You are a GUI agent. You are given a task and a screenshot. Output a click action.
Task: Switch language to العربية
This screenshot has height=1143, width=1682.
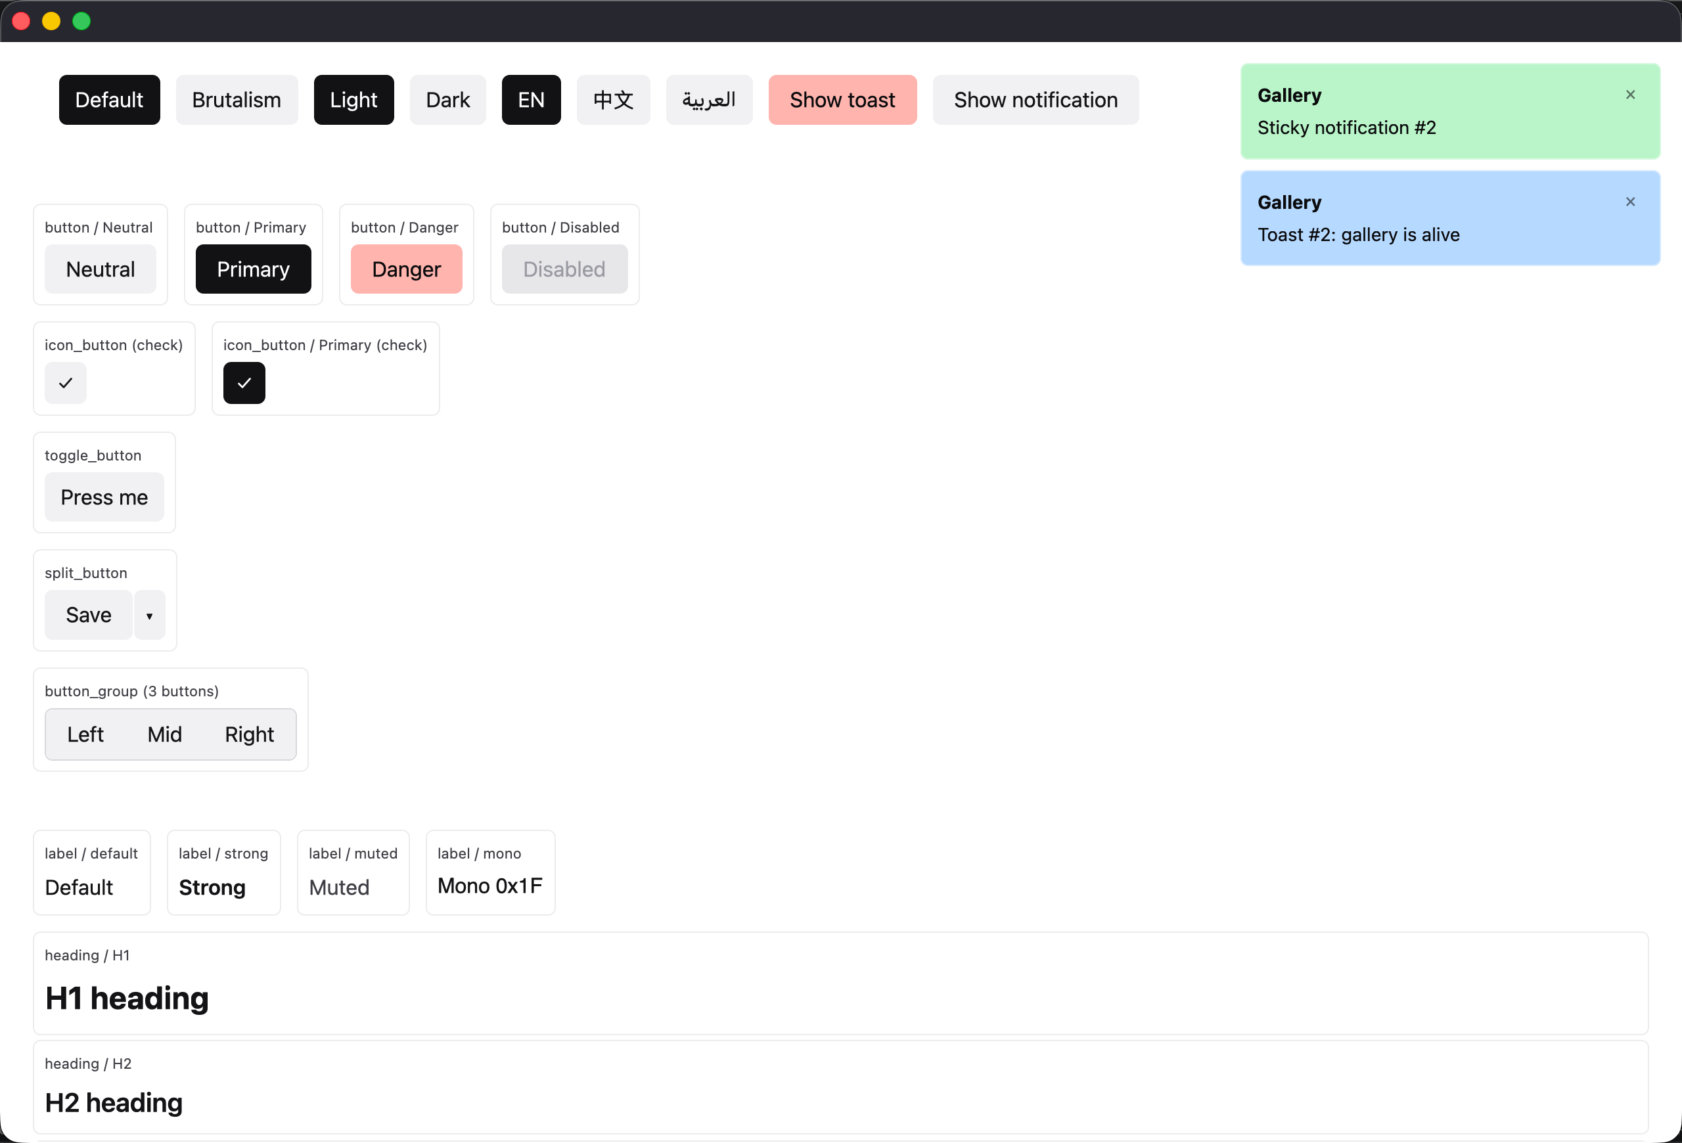pyautogui.click(x=710, y=100)
